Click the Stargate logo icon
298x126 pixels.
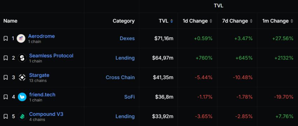coord(22,77)
